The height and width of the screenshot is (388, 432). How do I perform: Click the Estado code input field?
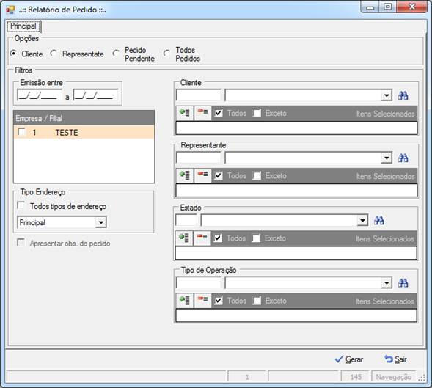click(x=186, y=221)
